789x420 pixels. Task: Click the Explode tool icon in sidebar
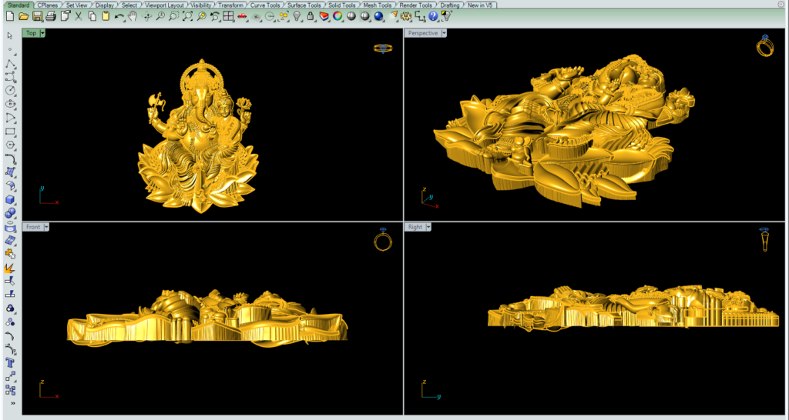coord(10,268)
